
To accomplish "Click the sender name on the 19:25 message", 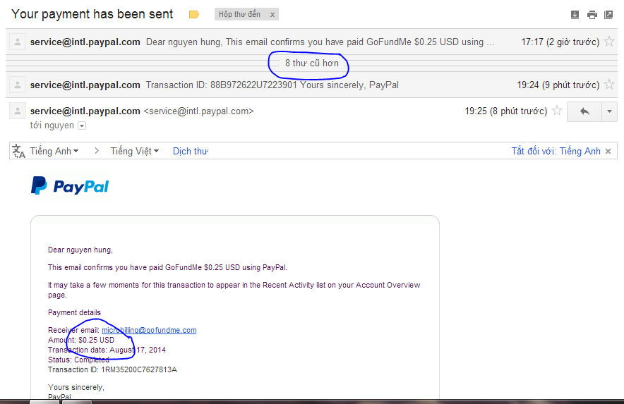I will [x=85, y=111].
